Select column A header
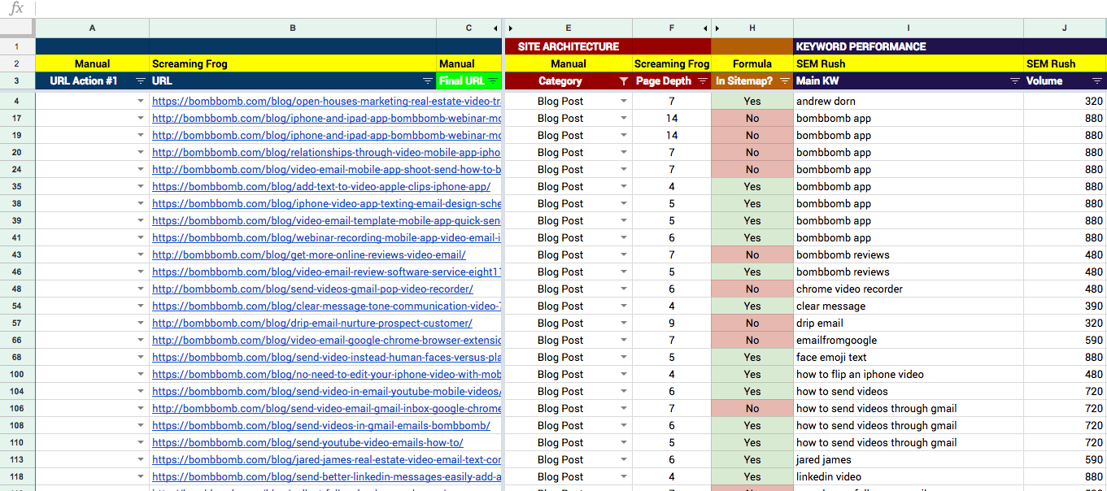1107x491 pixels. pyautogui.click(x=92, y=28)
